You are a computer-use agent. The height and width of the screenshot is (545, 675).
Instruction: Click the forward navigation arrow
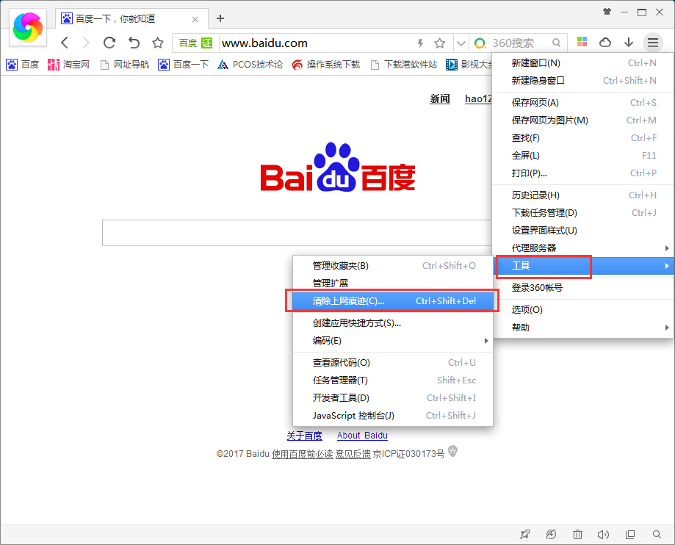(x=86, y=43)
